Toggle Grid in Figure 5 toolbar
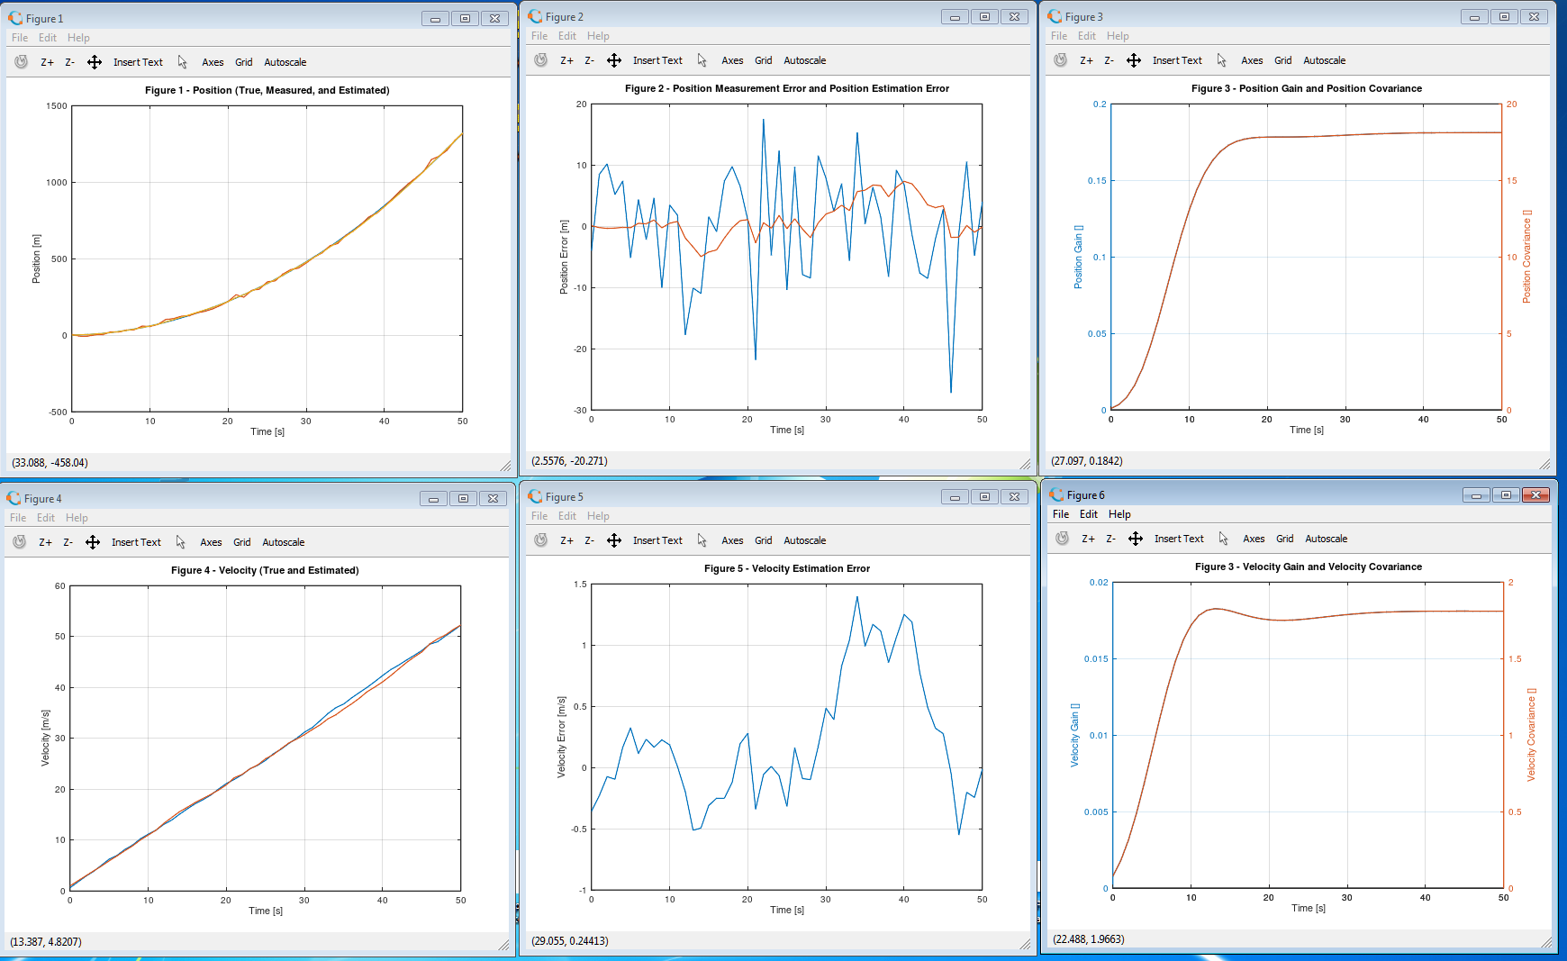The image size is (1567, 961). pos(764,540)
